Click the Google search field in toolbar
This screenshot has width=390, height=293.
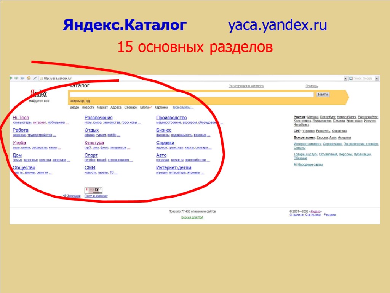pyautogui.click(x=364, y=79)
